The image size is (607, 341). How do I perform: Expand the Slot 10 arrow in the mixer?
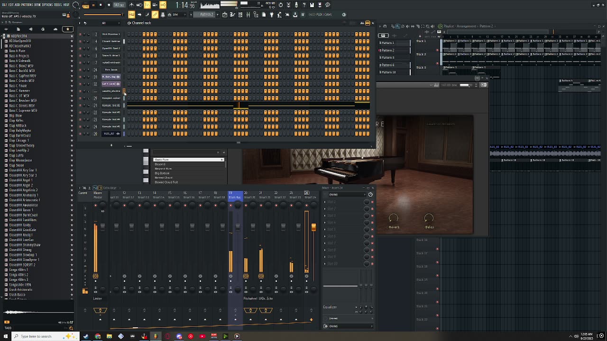[x=325, y=263]
